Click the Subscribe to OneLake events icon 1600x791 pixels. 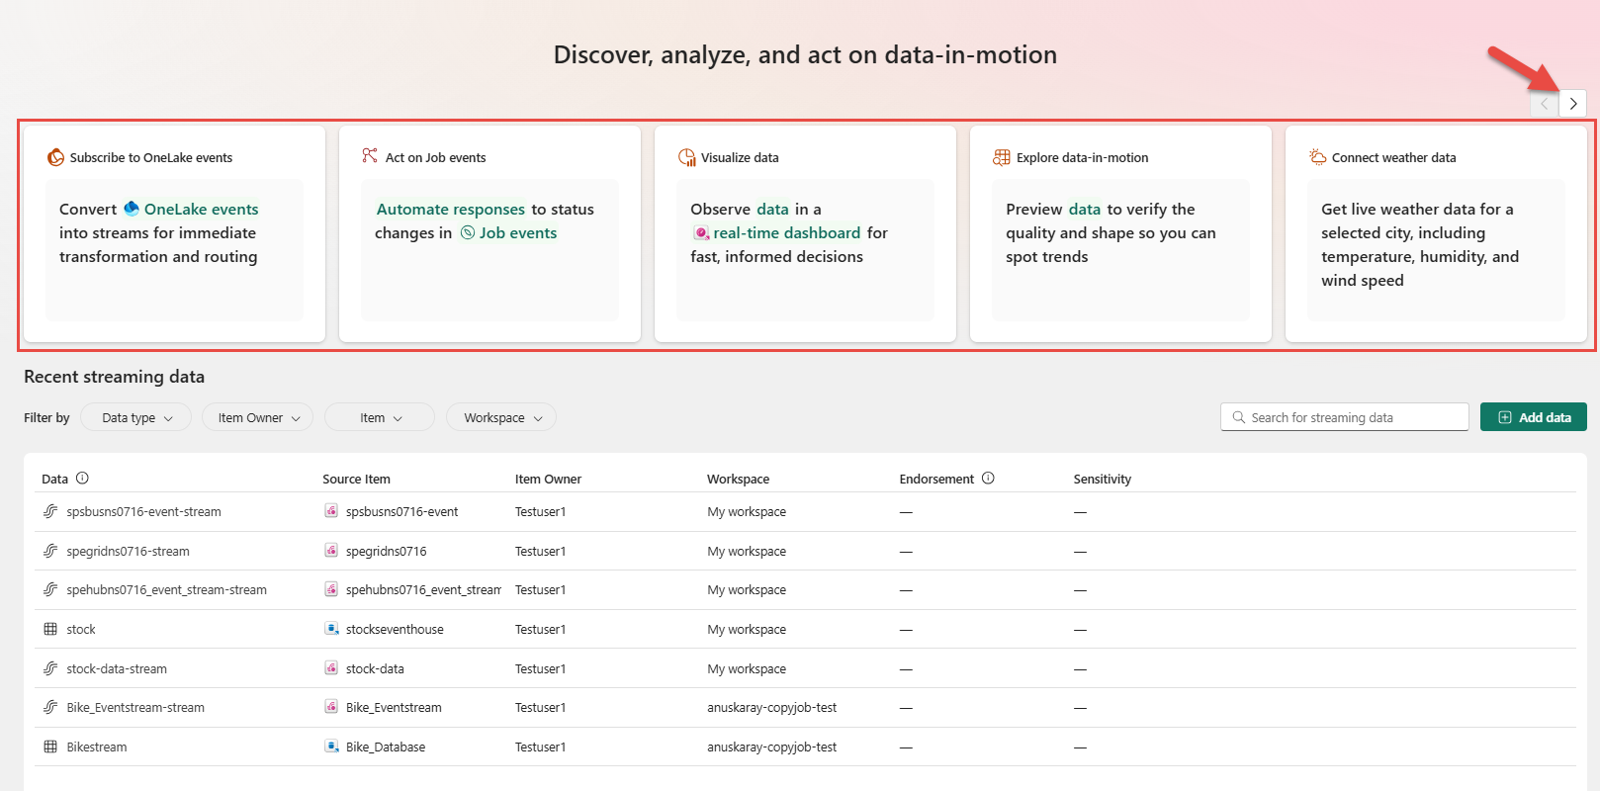(x=55, y=157)
